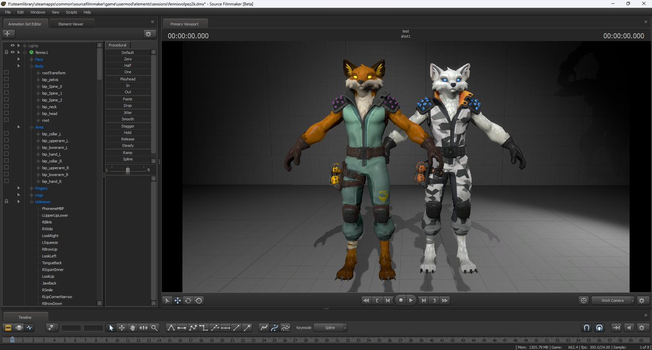Toggle the checkbox beside bip_pelvis
652x350 pixels.
coord(7,80)
